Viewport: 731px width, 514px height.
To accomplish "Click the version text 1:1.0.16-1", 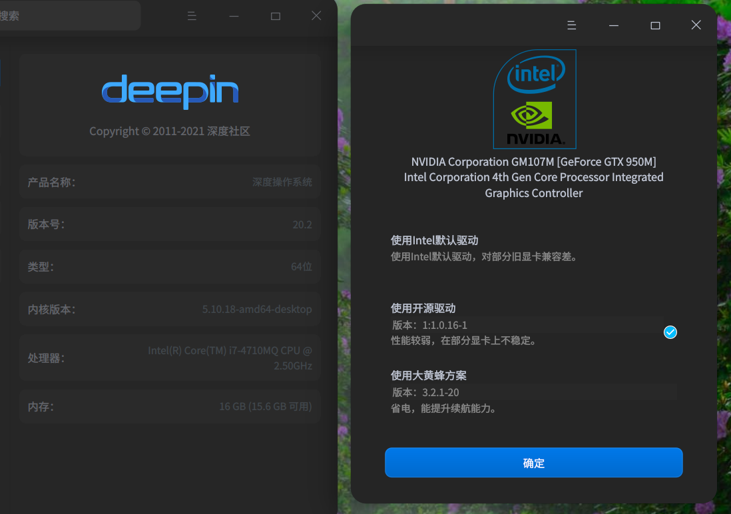I will pyautogui.click(x=445, y=325).
